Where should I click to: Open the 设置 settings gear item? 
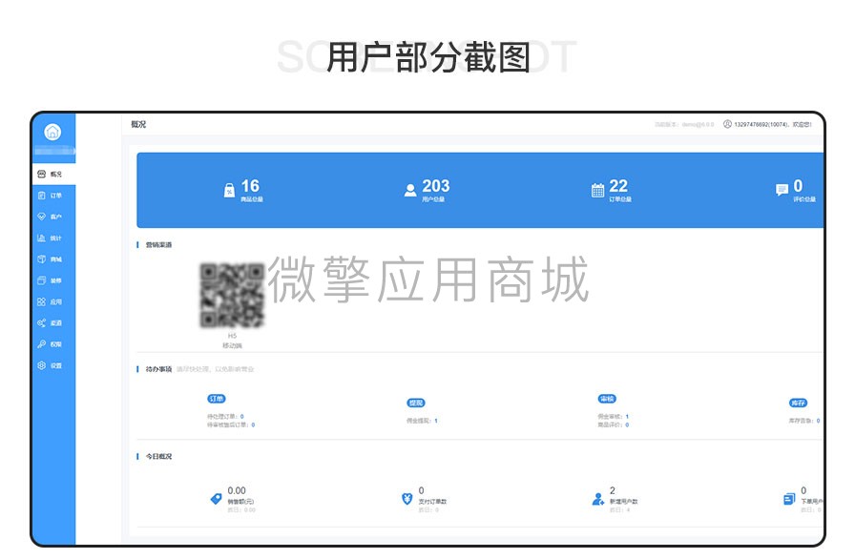click(x=53, y=365)
